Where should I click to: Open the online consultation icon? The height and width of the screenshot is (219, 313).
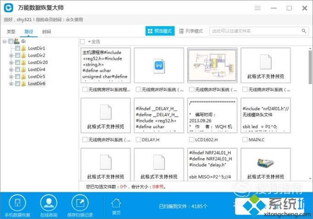[x=49, y=203]
